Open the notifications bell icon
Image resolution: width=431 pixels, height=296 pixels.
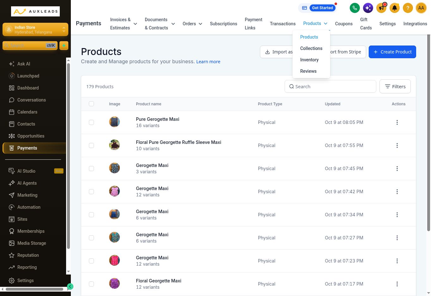(x=395, y=8)
